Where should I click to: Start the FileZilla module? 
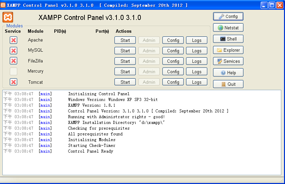tap(125, 61)
